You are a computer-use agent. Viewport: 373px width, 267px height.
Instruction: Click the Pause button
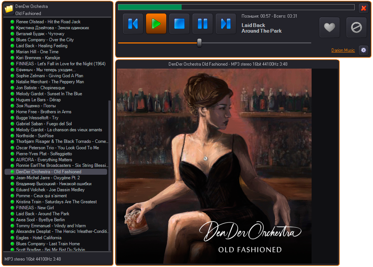click(x=203, y=24)
